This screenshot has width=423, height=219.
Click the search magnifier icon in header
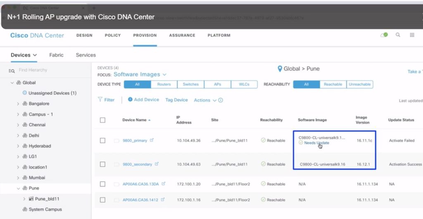click(398, 35)
